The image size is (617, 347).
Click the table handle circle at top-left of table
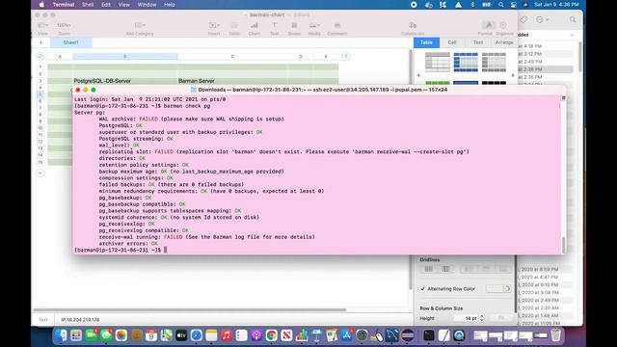40,57
